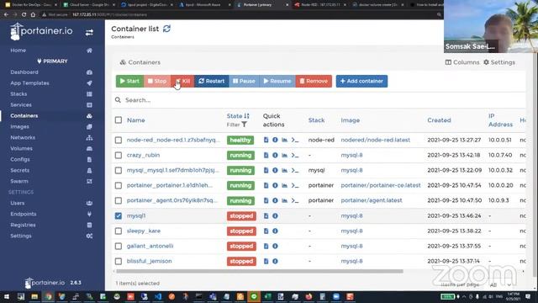Open logs icon for crazy_rubin
The image size is (538, 303).
266,155
